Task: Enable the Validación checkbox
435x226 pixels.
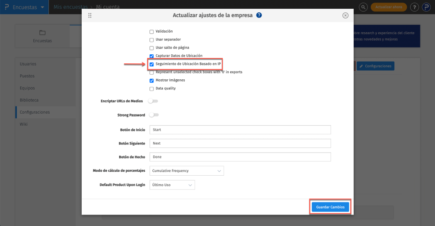Action: click(x=151, y=32)
